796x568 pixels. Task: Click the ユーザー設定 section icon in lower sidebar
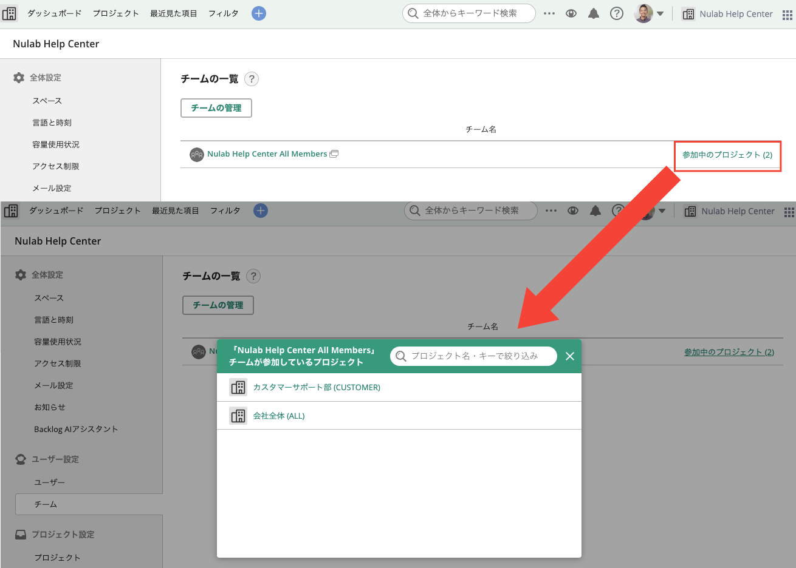pos(21,459)
